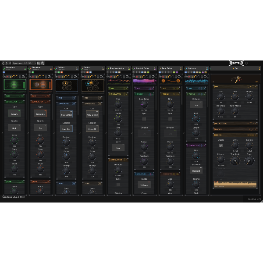Click the save preset icon in the top toolbar
Screen dimensions: 263x263
coord(39,63)
